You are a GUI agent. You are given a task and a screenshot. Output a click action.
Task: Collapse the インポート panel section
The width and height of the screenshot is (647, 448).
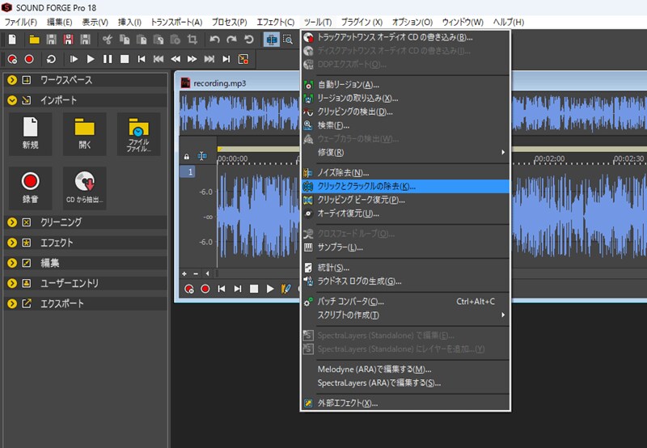[12, 100]
